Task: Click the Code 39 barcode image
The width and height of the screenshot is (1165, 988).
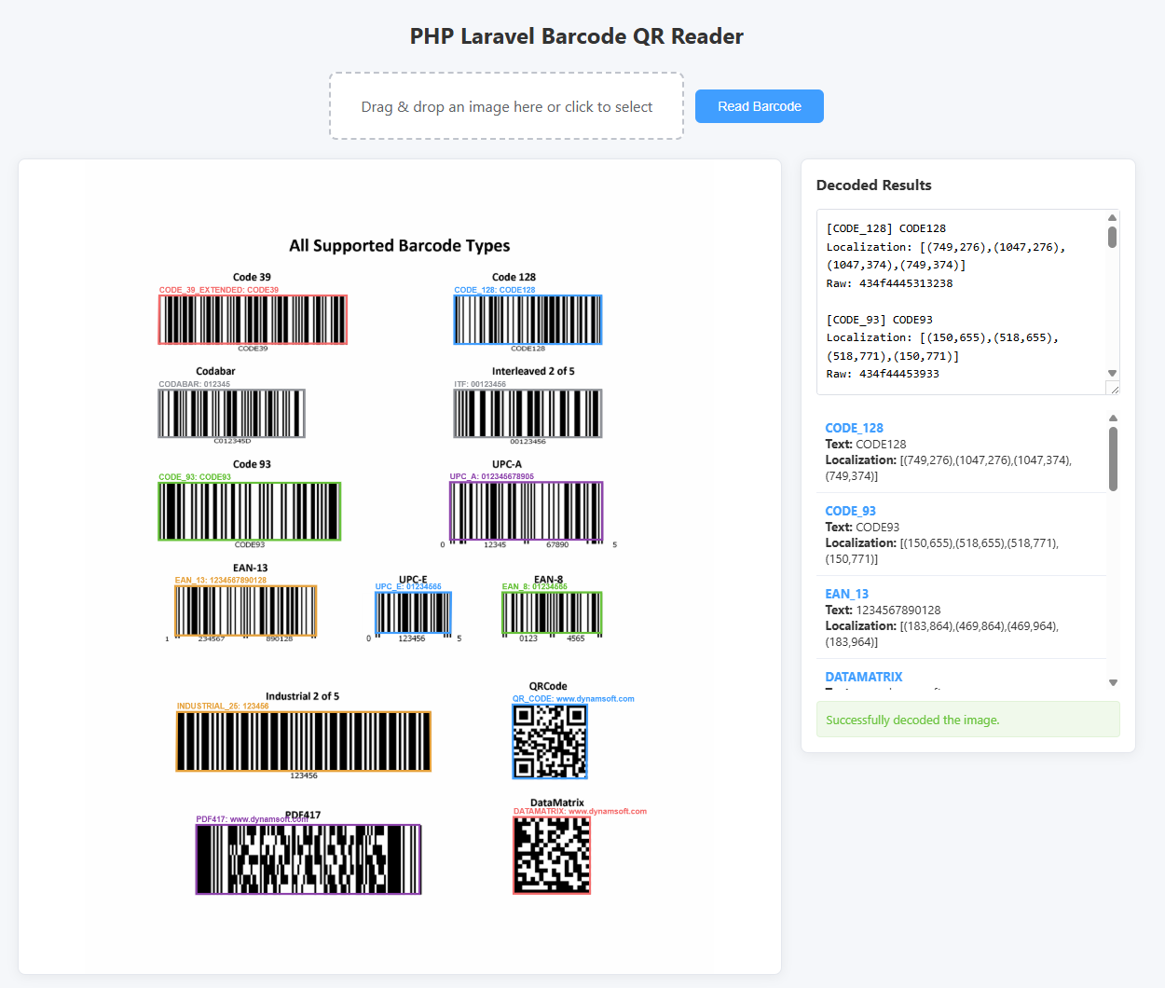Action: click(x=253, y=320)
